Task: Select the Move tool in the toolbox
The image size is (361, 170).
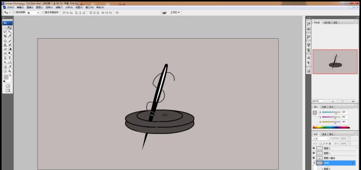Action: 10,28
